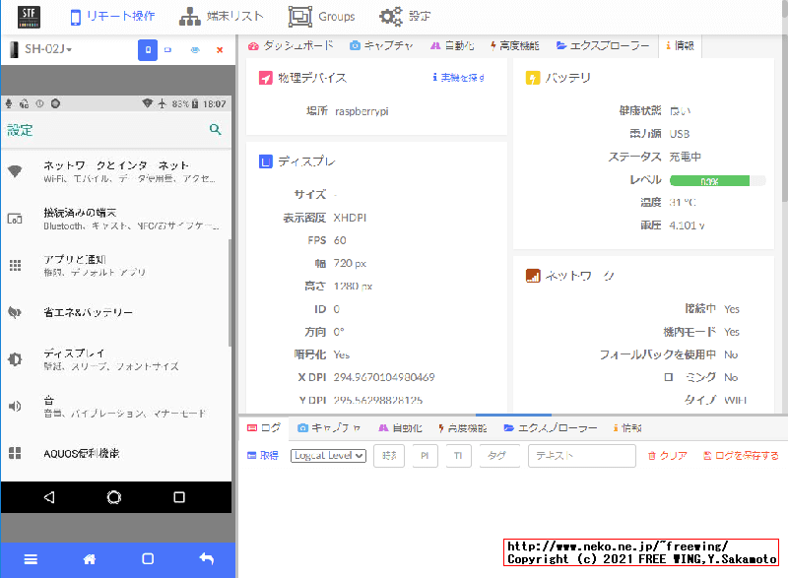
Task: Open the Logcat Level dropdown
Action: click(327, 455)
